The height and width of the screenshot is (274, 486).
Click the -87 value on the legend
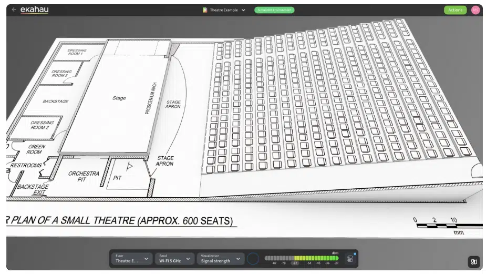pos(274,263)
